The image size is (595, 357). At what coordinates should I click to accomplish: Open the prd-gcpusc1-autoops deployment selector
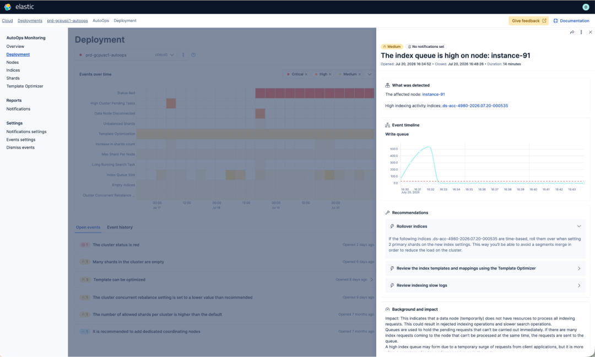point(126,55)
